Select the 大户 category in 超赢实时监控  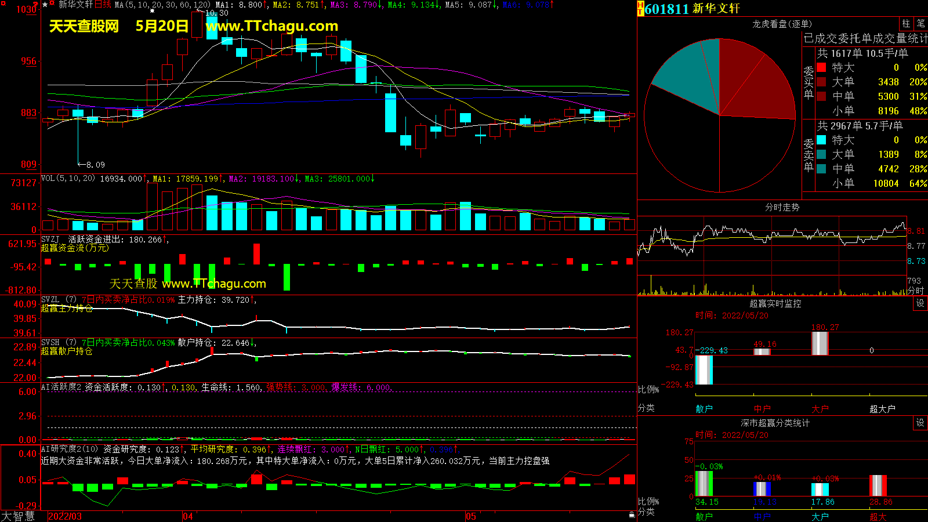point(820,409)
